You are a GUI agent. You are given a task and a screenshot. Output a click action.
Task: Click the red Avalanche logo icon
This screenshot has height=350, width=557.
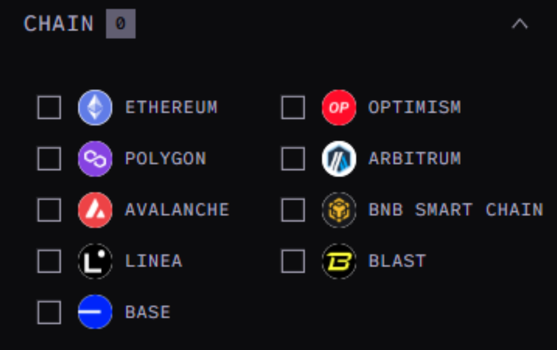click(95, 210)
